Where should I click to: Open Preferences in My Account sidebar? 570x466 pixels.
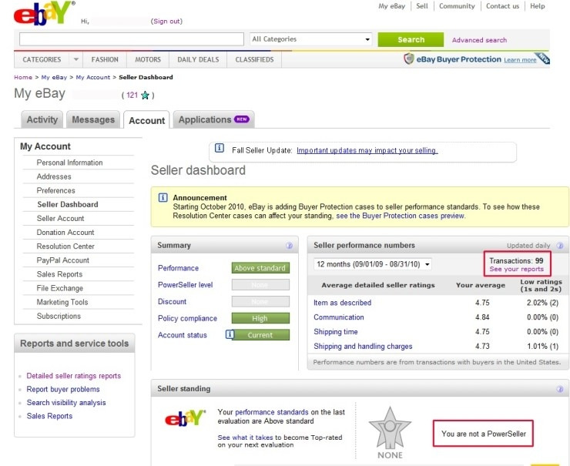point(55,190)
